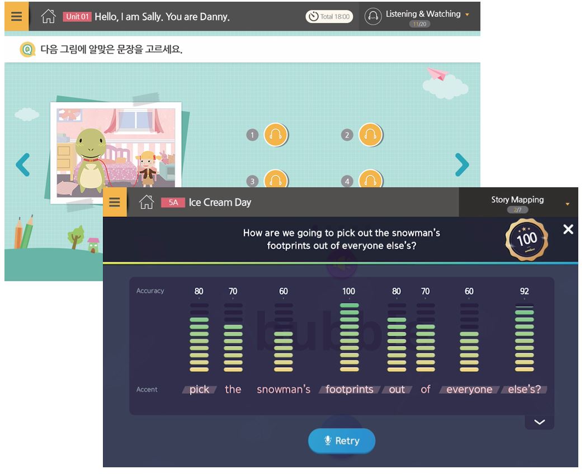Go to the next question arrow
Viewport: 585px width, 474px height.
point(461,164)
